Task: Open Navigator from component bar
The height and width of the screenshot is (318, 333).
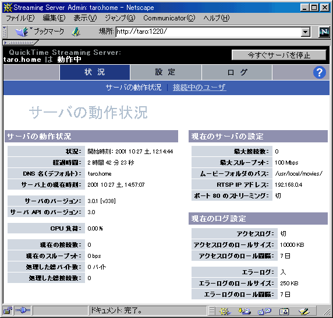Action: (225, 312)
